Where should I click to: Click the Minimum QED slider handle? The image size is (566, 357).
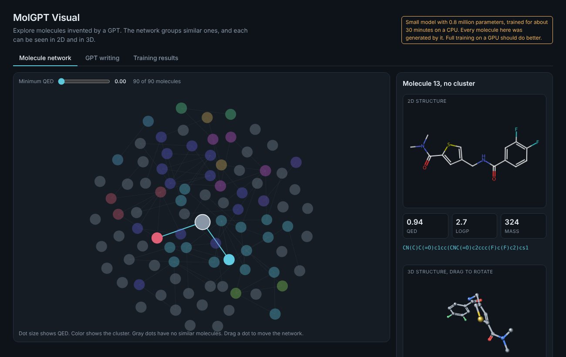(61, 81)
